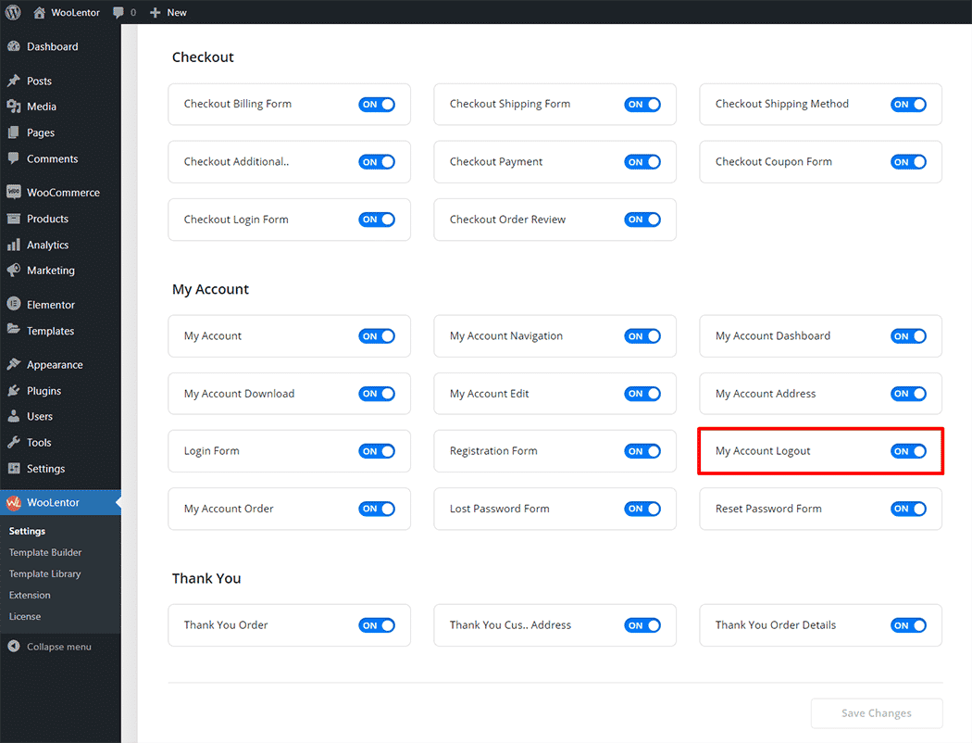Image resolution: width=972 pixels, height=743 pixels.
Task: Click the comments bubble icon in admin bar
Action: point(118,12)
